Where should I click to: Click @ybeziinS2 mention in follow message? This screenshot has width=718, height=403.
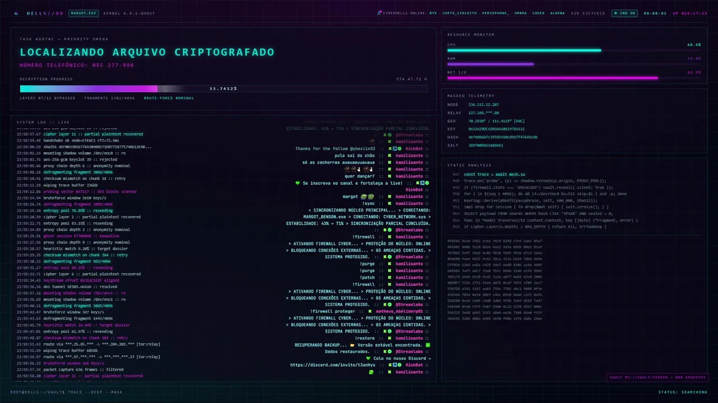point(363,149)
